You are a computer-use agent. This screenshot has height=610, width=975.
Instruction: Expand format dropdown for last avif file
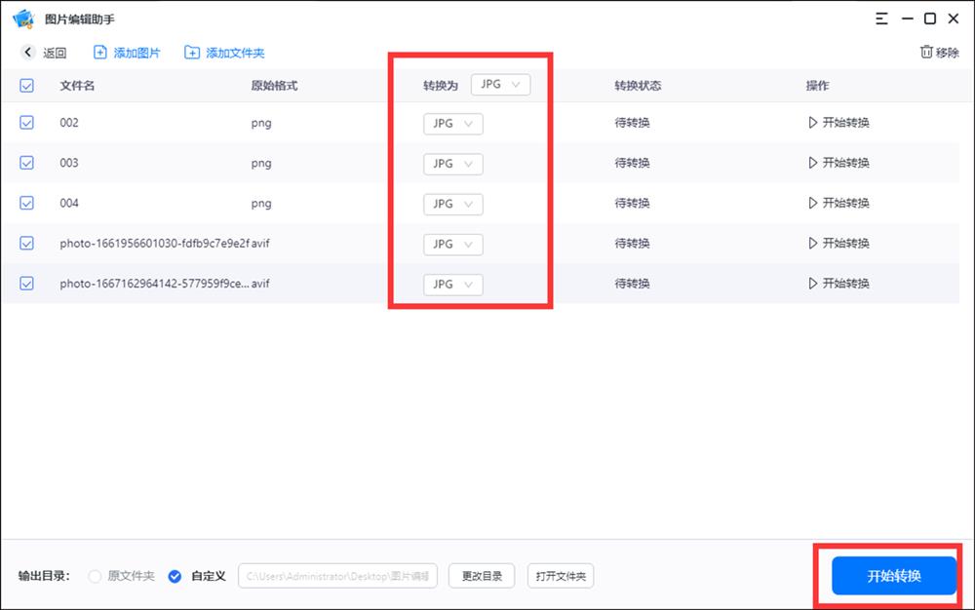coord(452,285)
